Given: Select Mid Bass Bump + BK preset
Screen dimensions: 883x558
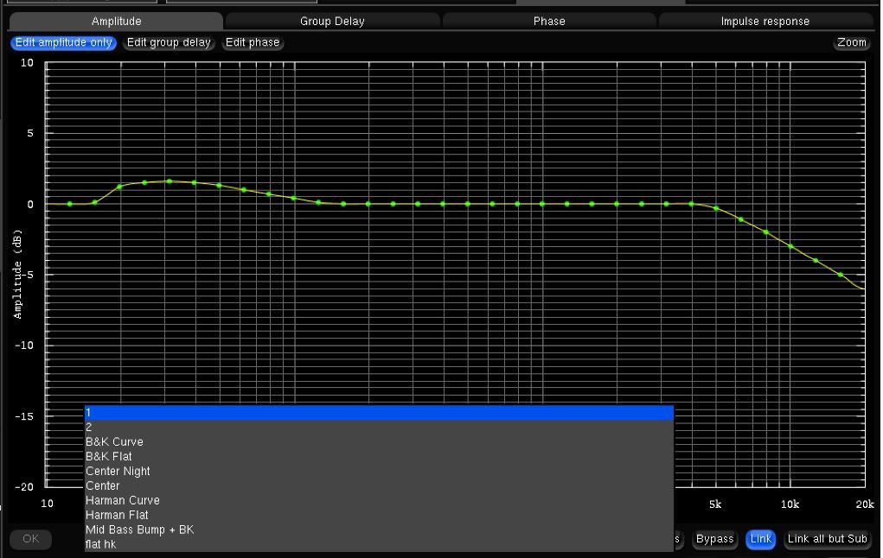Looking at the screenshot, I should [378, 529].
